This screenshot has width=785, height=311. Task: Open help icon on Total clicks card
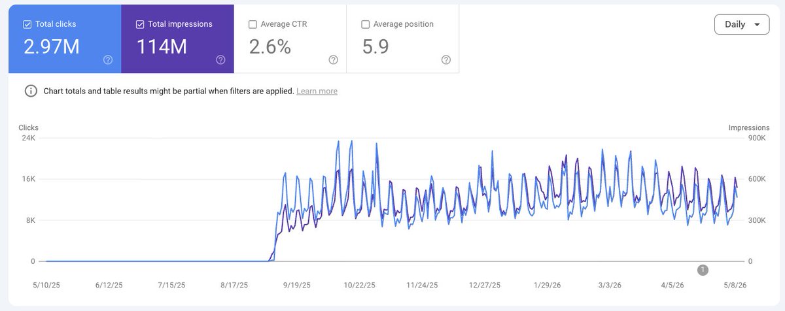click(x=108, y=59)
